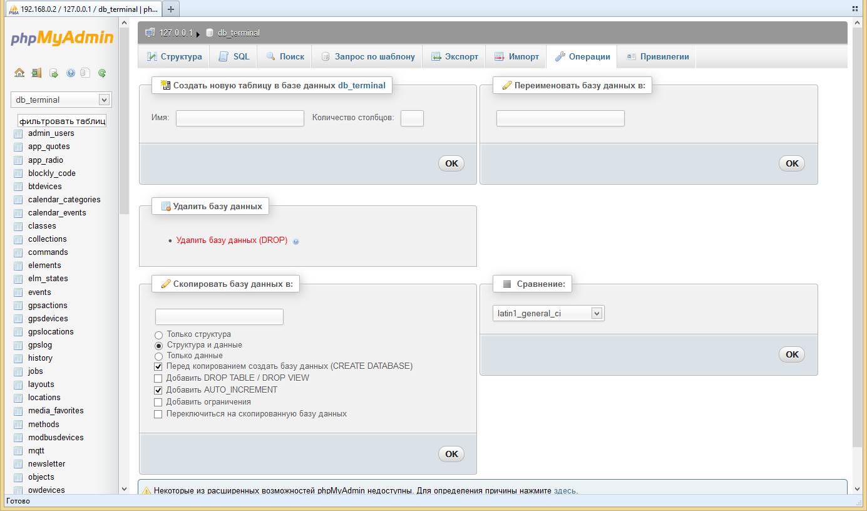
Task: Click the table icon beside collections
Action: pos(18,239)
